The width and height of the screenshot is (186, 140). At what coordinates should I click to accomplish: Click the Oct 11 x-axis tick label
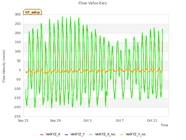click(152, 120)
